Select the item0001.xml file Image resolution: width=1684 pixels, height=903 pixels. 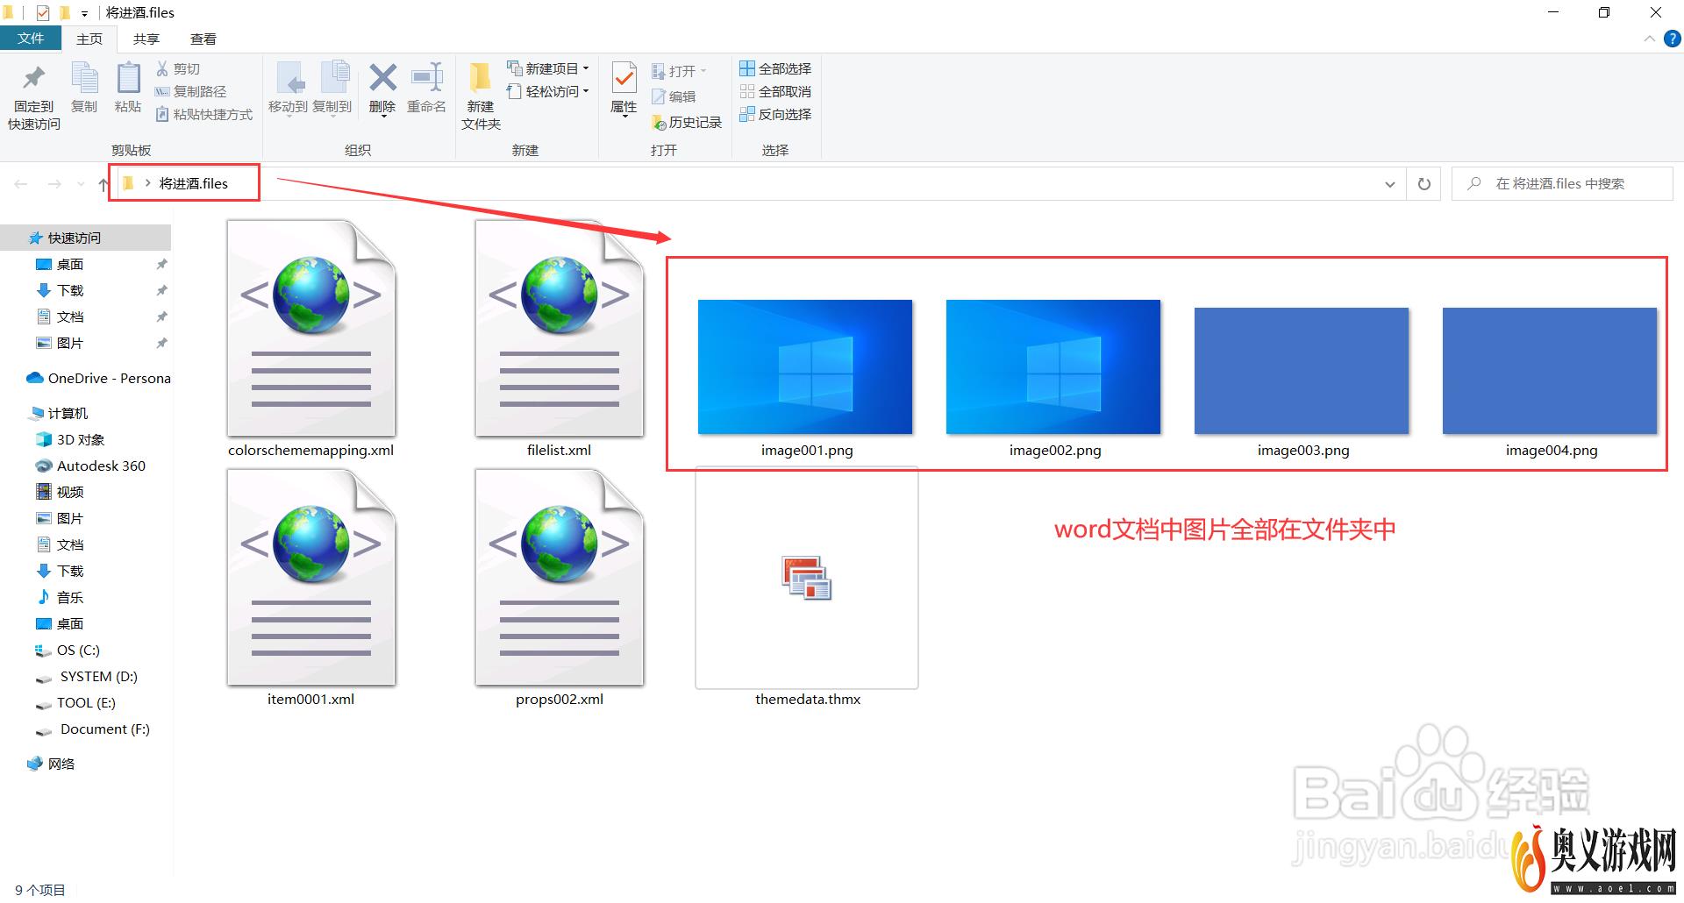coord(311,588)
